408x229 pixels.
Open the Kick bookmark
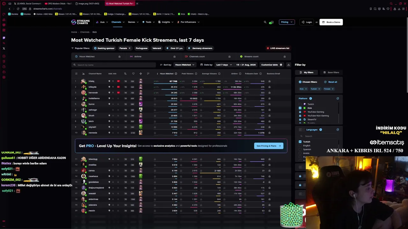pyautogui.click(x=181, y=14)
